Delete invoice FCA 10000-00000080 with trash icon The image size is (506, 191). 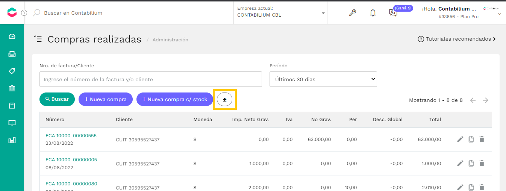[x=482, y=187]
